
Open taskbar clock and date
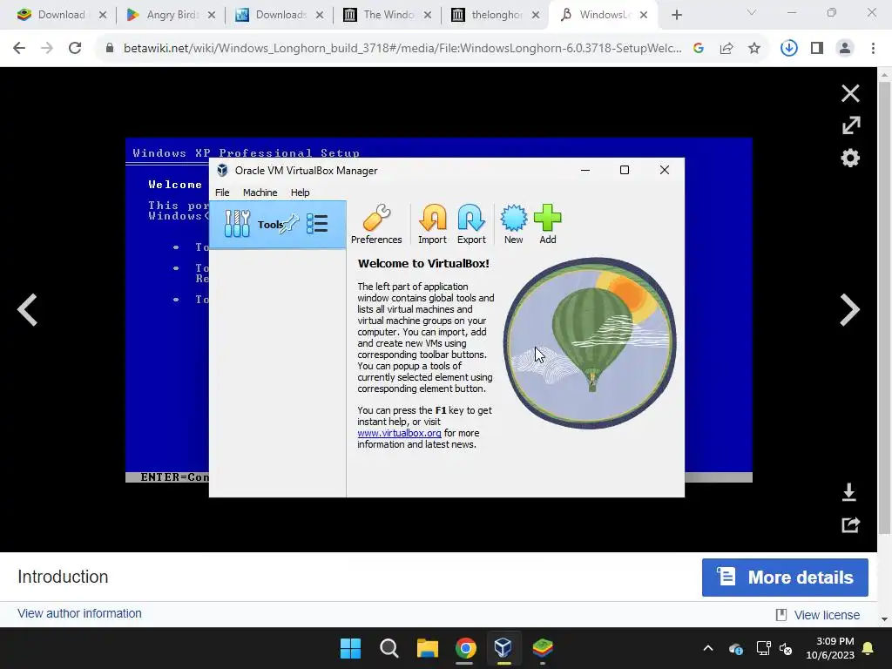pos(830,648)
